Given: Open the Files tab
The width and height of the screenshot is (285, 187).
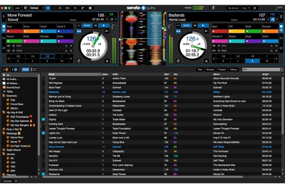Looking at the screenshot, I should pyautogui.click(x=200, y=69).
